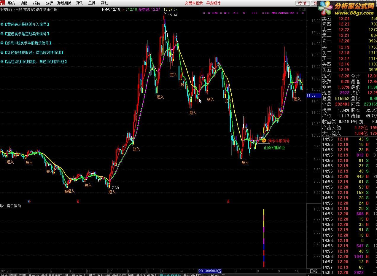This screenshot has width=377, height=276.
Task: Click info icon beside 黄色表示是短线介入信号
Action: (2, 24)
